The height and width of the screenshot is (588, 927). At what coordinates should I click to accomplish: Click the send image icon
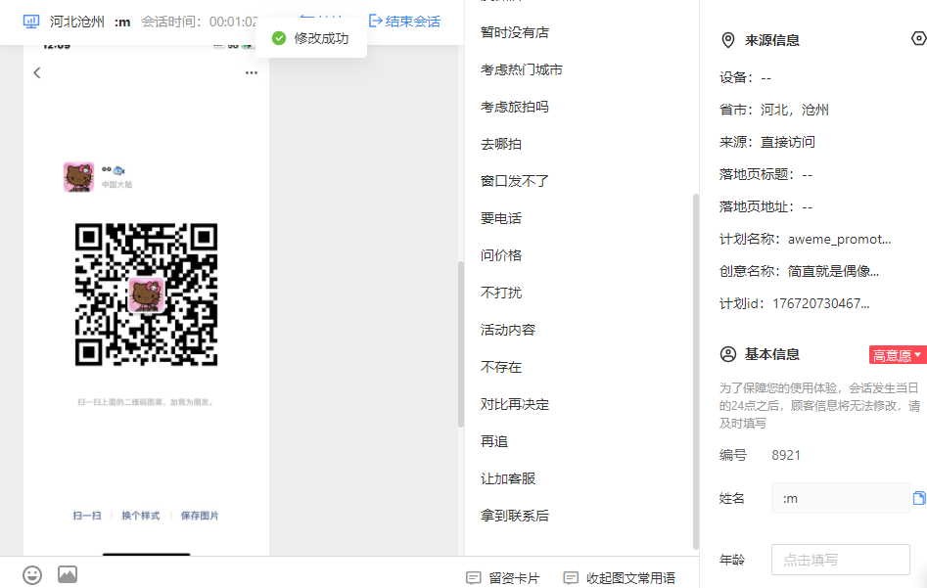coord(68,574)
